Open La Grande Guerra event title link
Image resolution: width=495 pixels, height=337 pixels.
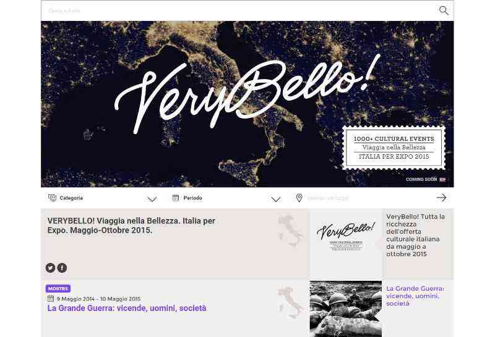[127, 308]
